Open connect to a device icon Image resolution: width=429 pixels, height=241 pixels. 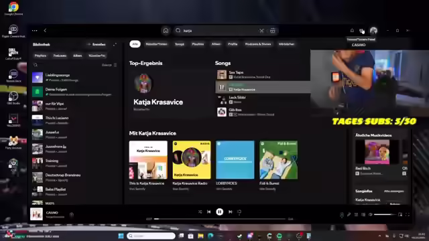363,215
